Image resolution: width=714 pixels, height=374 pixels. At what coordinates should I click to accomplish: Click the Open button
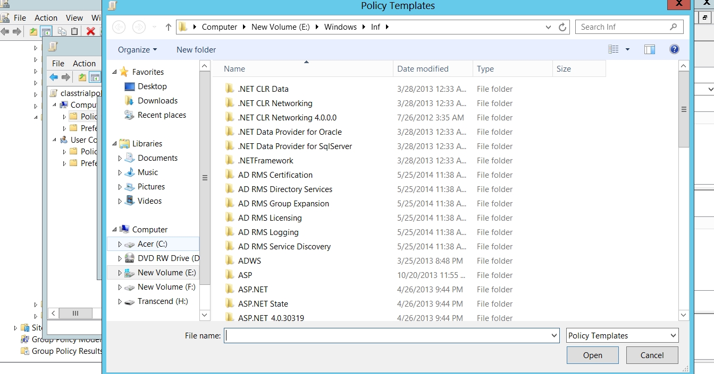pyautogui.click(x=592, y=355)
